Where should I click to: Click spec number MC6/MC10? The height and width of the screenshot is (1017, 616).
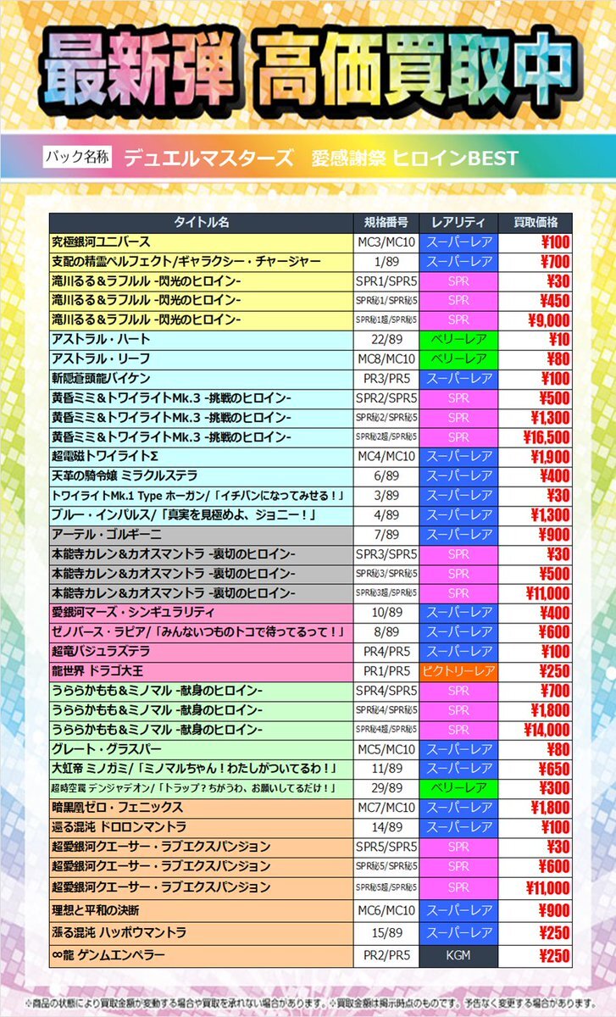385,910
